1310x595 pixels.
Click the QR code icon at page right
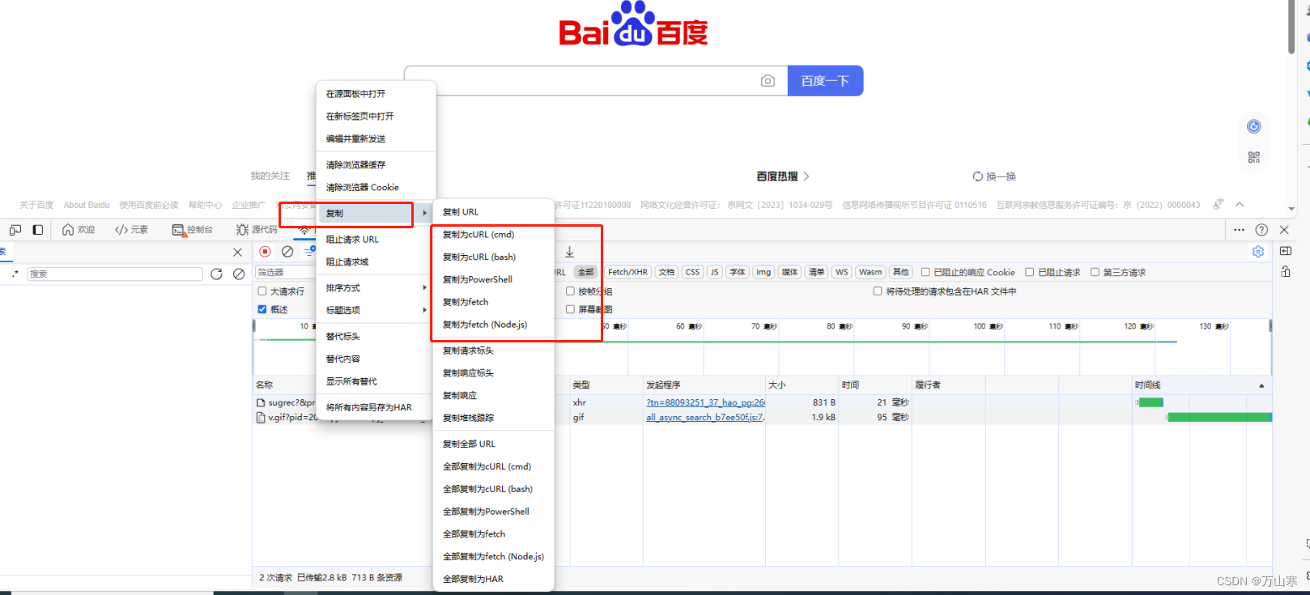1254,157
